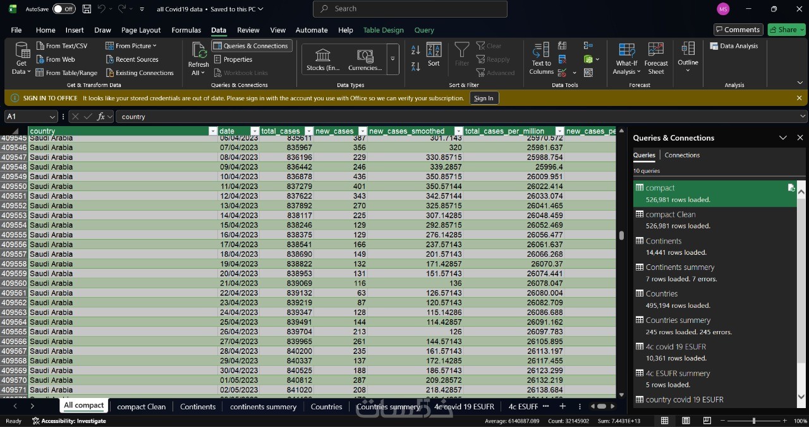Create a Forecast Sheet
The height and width of the screenshot is (427, 809).
click(x=656, y=59)
